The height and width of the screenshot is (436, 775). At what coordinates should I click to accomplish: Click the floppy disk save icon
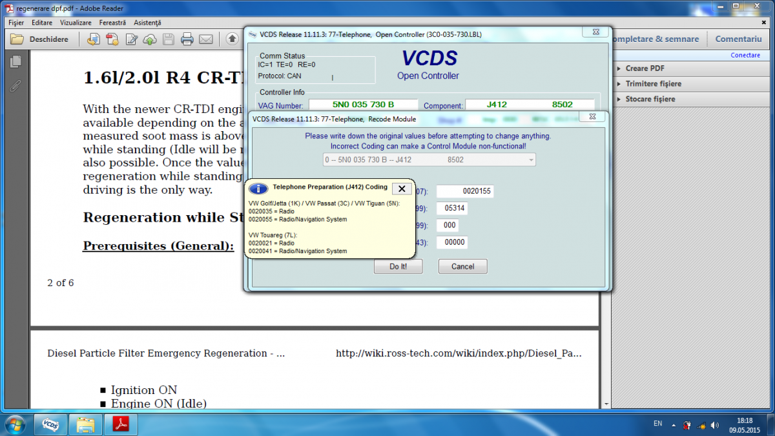pyautogui.click(x=169, y=39)
